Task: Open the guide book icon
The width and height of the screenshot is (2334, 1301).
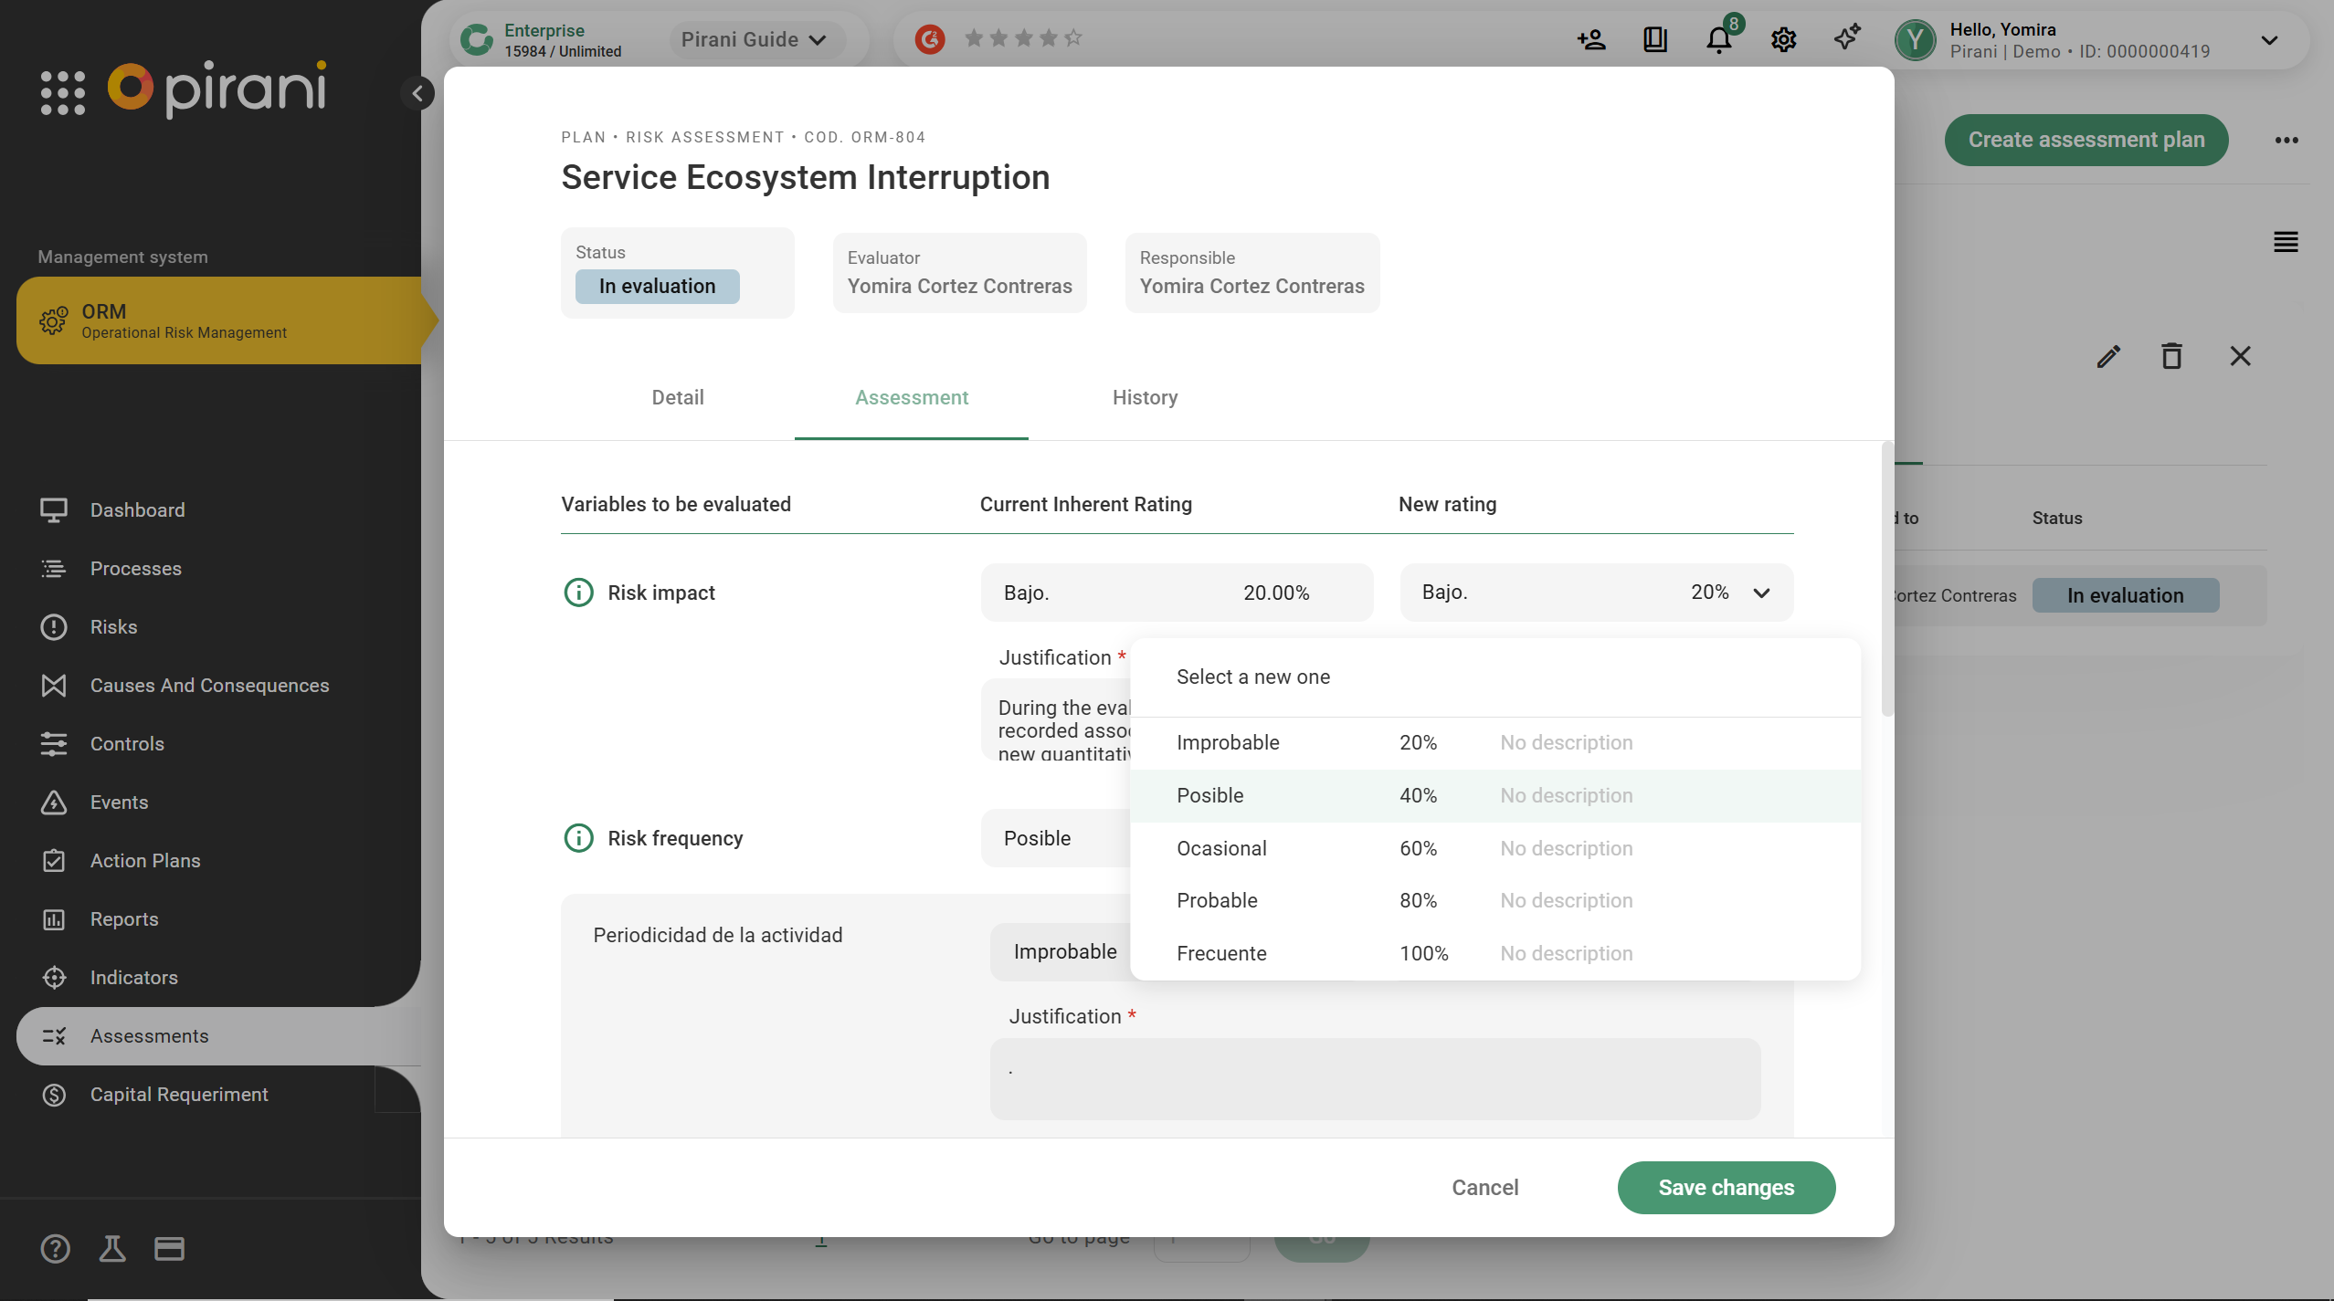Action: (1655, 40)
